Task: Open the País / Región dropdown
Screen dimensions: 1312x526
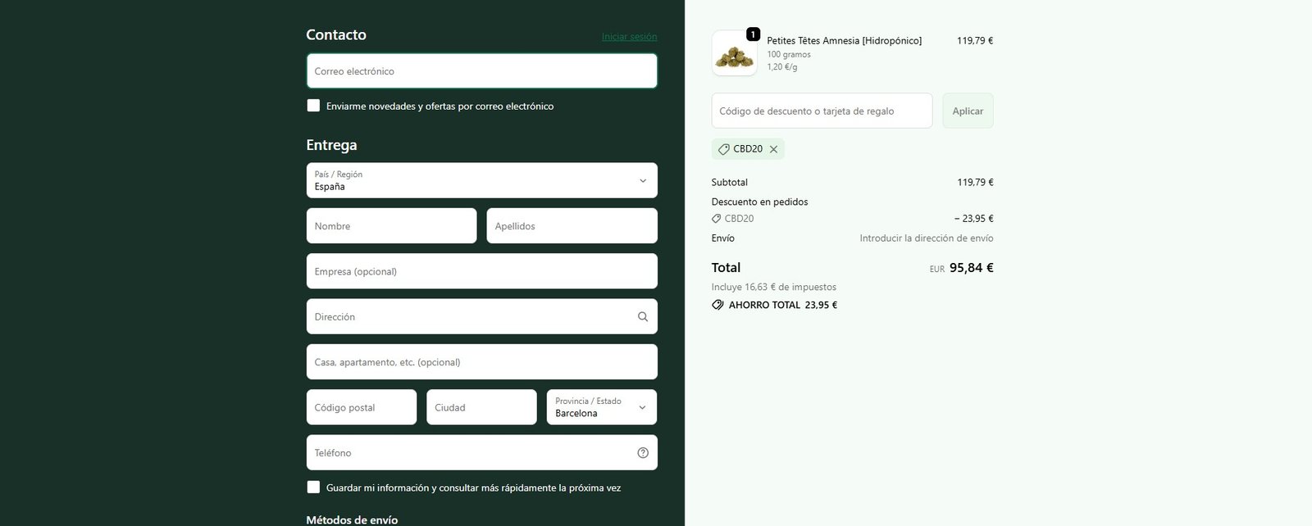Action: tap(482, 180)
